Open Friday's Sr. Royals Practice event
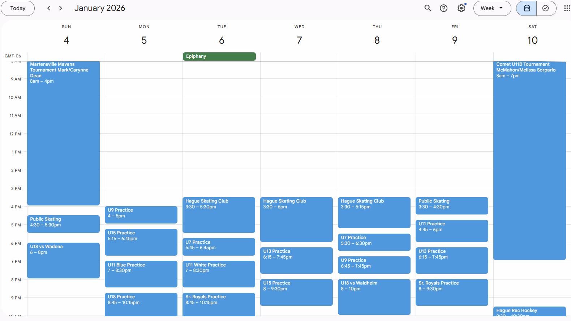 [x=452, y=292]
